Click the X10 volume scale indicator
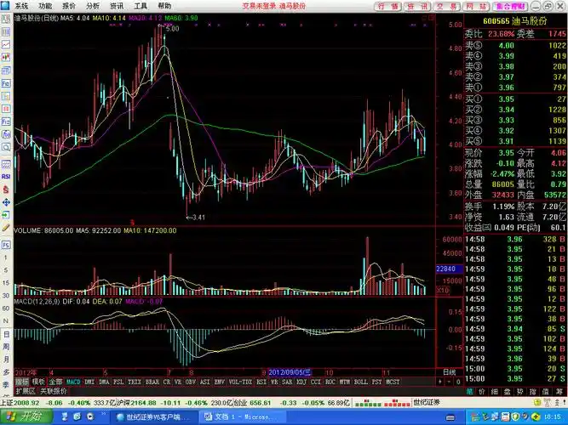 [x=442, y=291]
